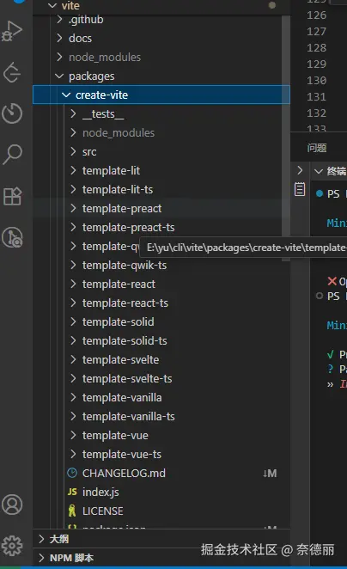Expand the chevron left of the terminal panel
Image resolution: width=347 pixels, height=569 pixels.
click(300, 170)
